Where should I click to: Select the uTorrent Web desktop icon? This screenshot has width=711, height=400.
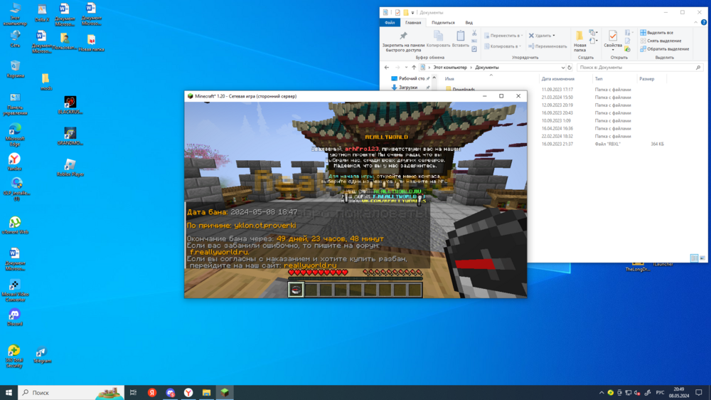click(x=15, y=225)
